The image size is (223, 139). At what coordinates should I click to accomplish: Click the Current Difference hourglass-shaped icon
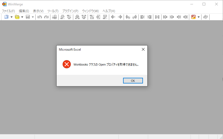click(98, 17)
